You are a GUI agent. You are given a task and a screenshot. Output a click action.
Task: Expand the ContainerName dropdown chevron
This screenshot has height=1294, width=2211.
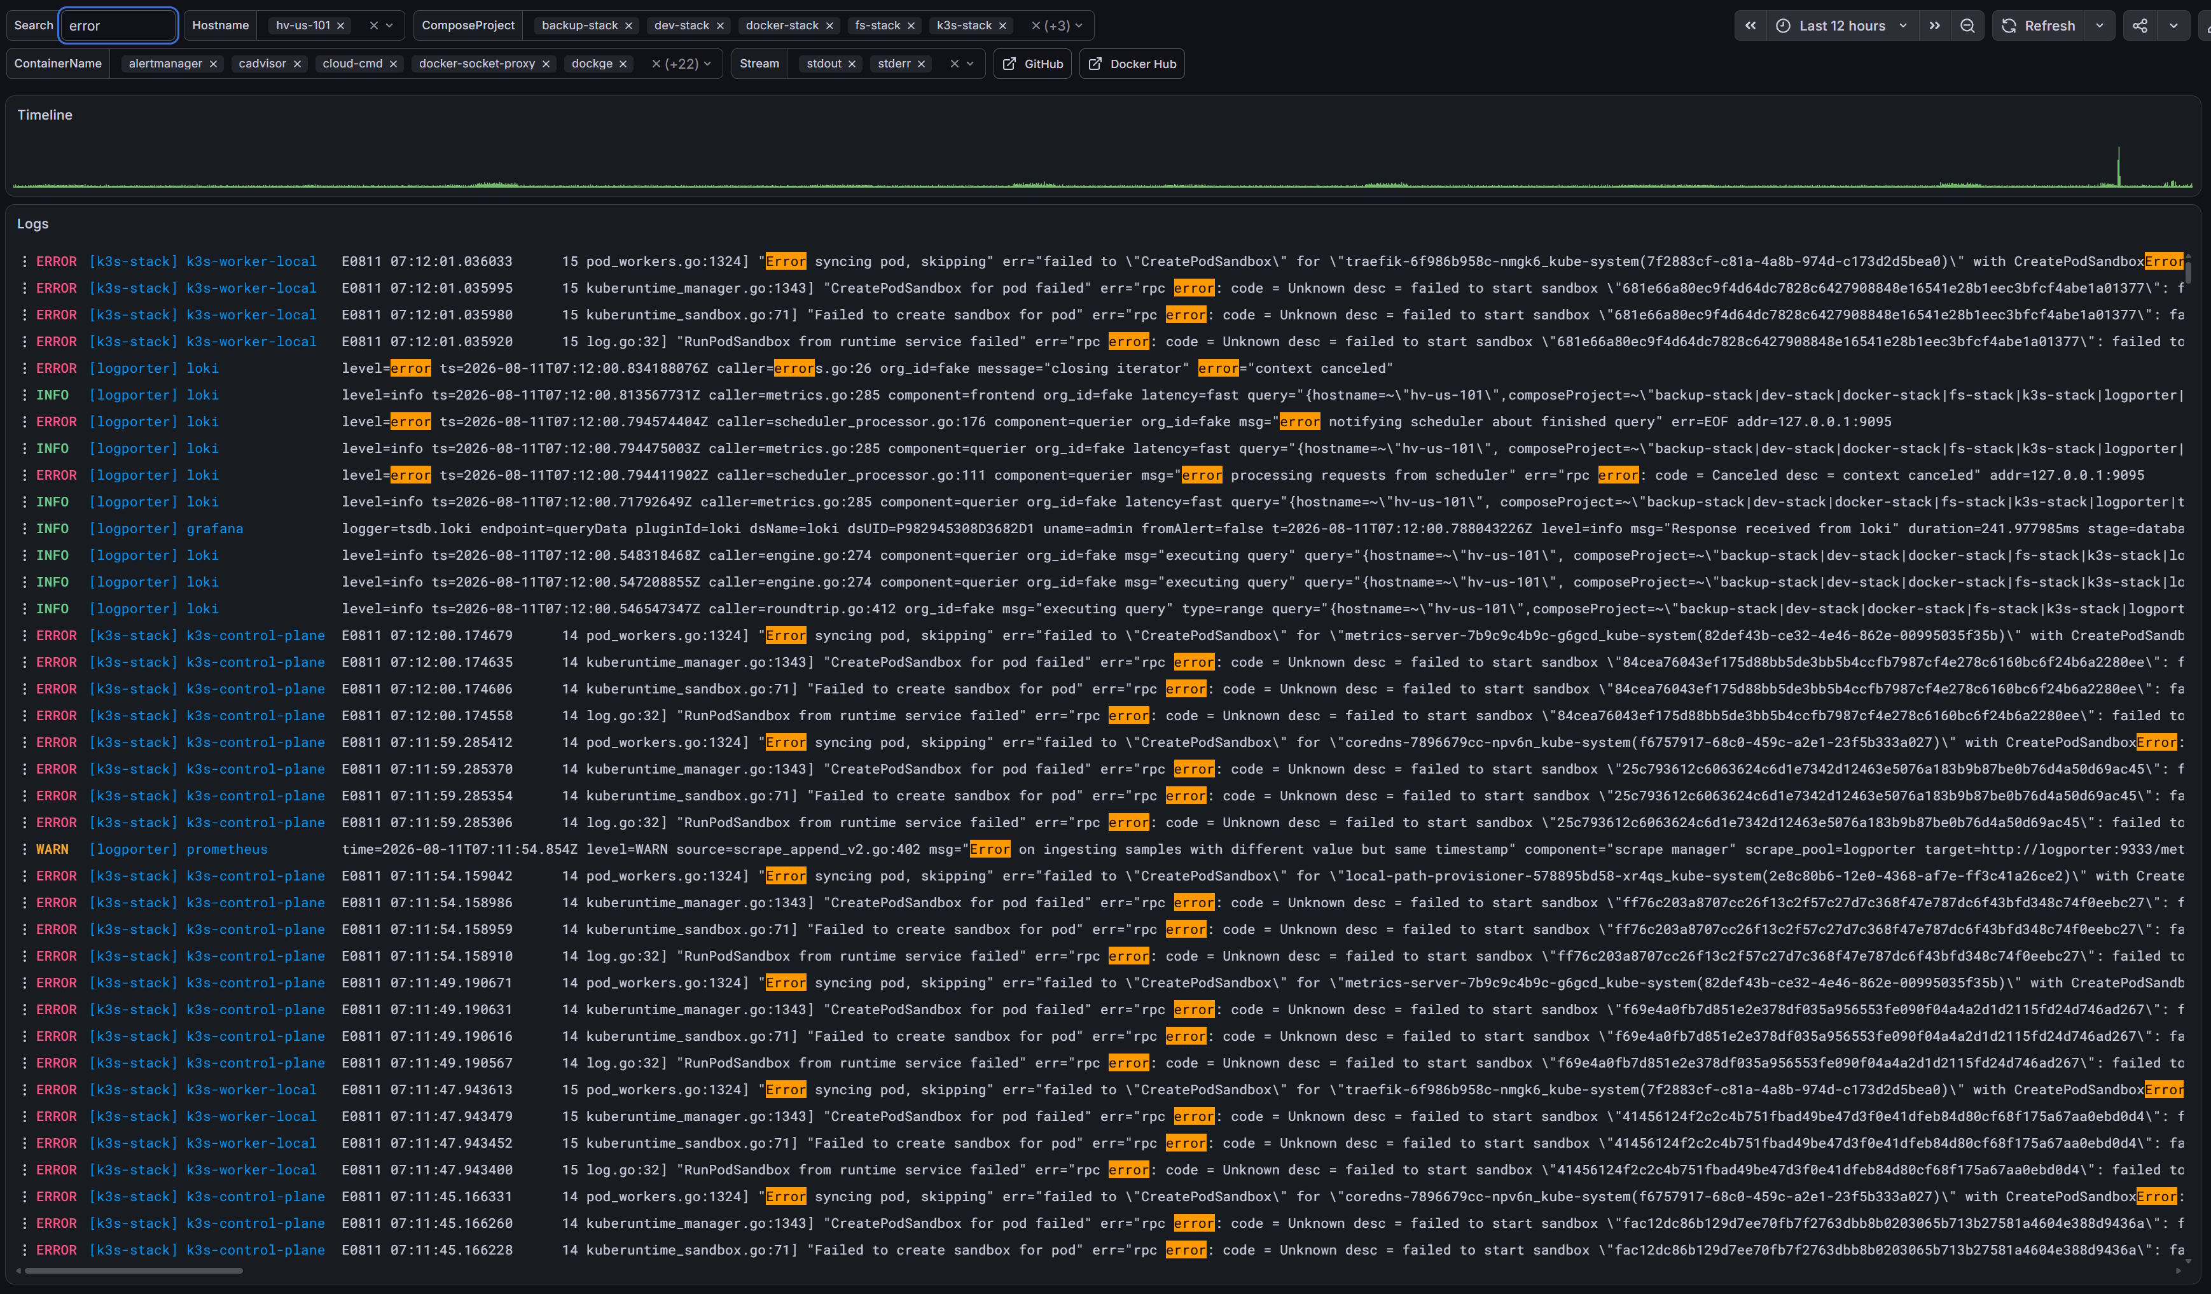point(707,64)
